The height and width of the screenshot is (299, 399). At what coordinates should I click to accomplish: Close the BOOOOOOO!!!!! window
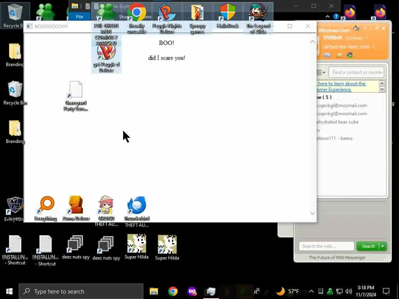tap(308, 26)
